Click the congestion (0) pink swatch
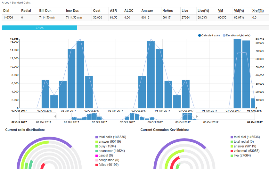This screenshot has height=169, width=269. [97, 160]
